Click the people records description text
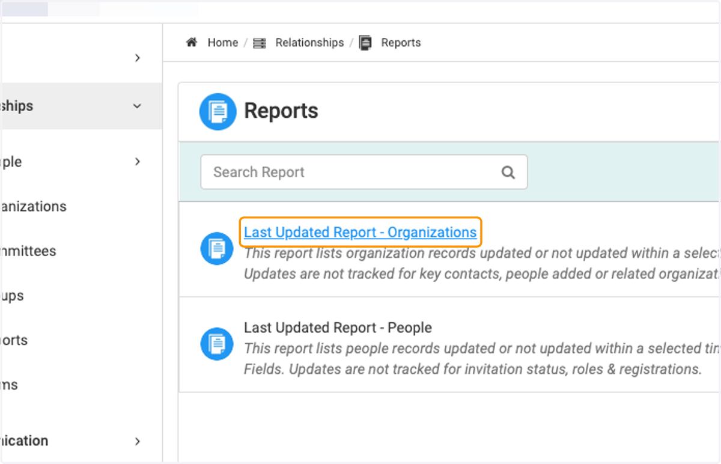Image resolution: width=721 pixels, height=464 pixels. pyautogui.click(x=482, y=359)
